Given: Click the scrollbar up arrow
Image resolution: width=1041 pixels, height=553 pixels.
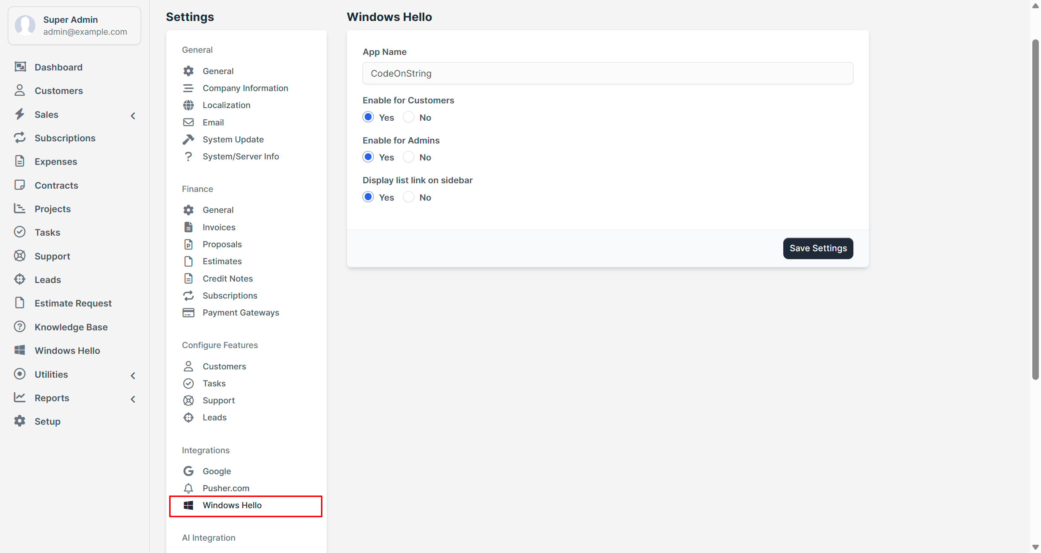Looking at the screenshot, I should point(1035,5).
